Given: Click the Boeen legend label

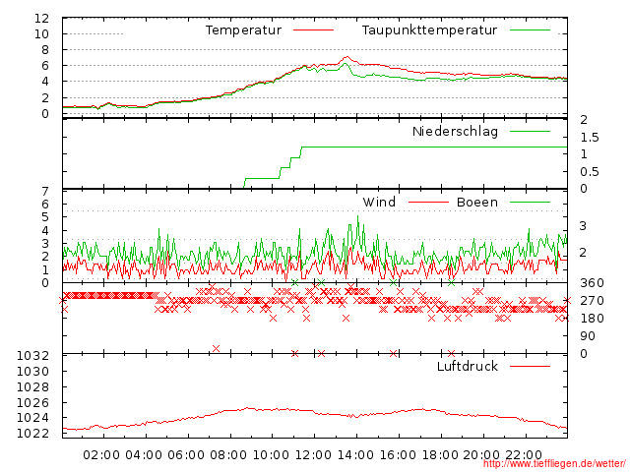Looking at the screenshot, I should point(477,203).
